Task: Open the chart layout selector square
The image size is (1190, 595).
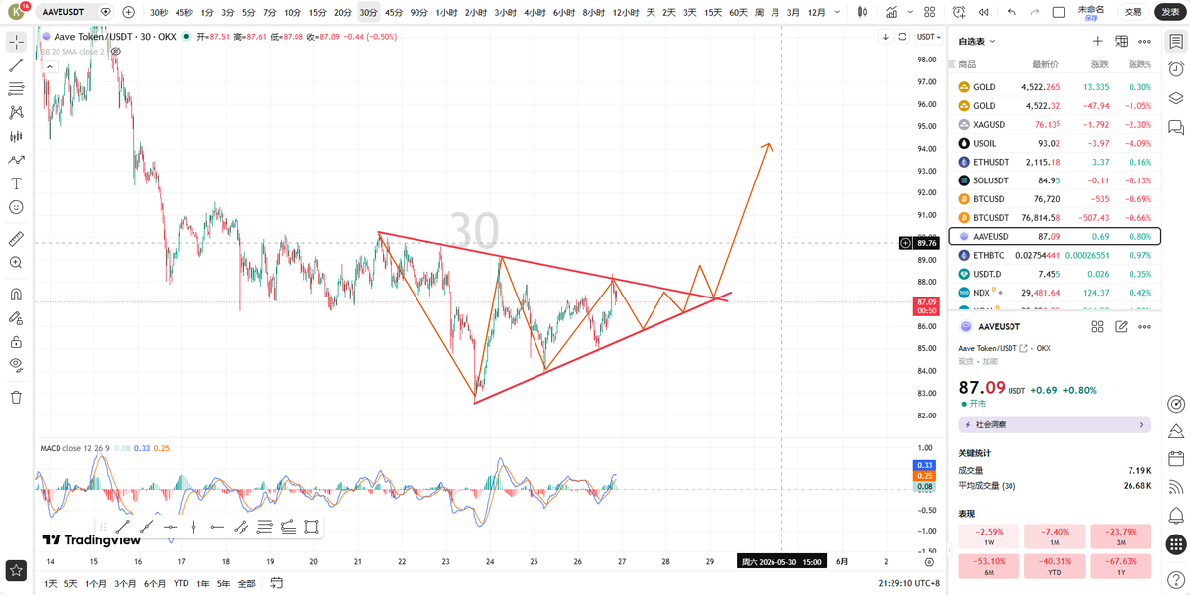Action: tap(1059, 12)
